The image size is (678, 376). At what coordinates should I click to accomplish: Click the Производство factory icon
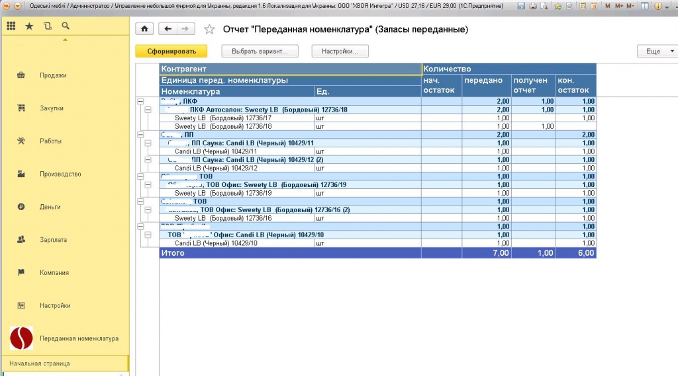[x=21, y=174]
